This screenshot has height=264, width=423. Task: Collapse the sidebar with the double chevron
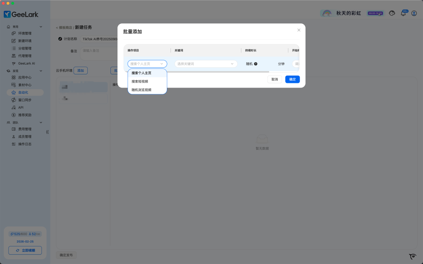pyautogui.click(x=47, y=132)
